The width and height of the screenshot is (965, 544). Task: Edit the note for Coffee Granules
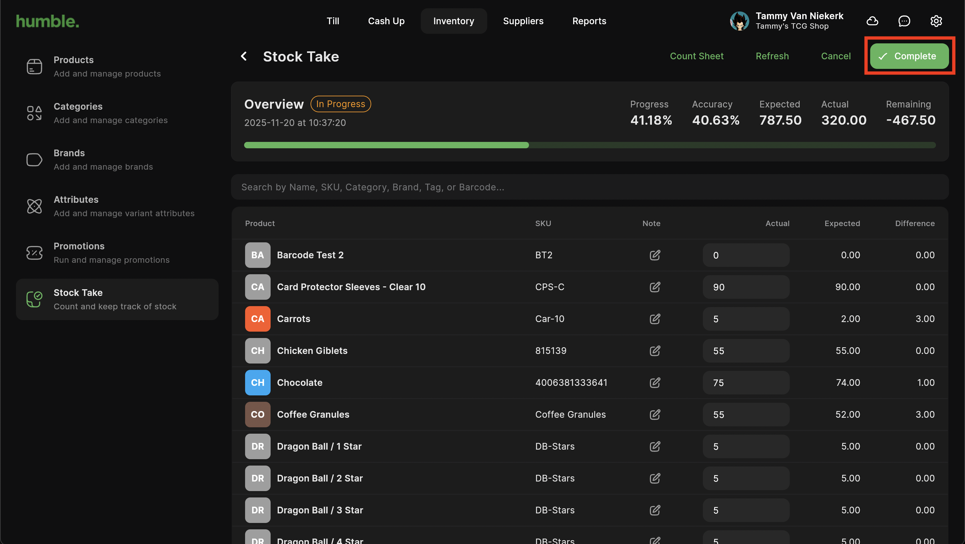(655, 415)
